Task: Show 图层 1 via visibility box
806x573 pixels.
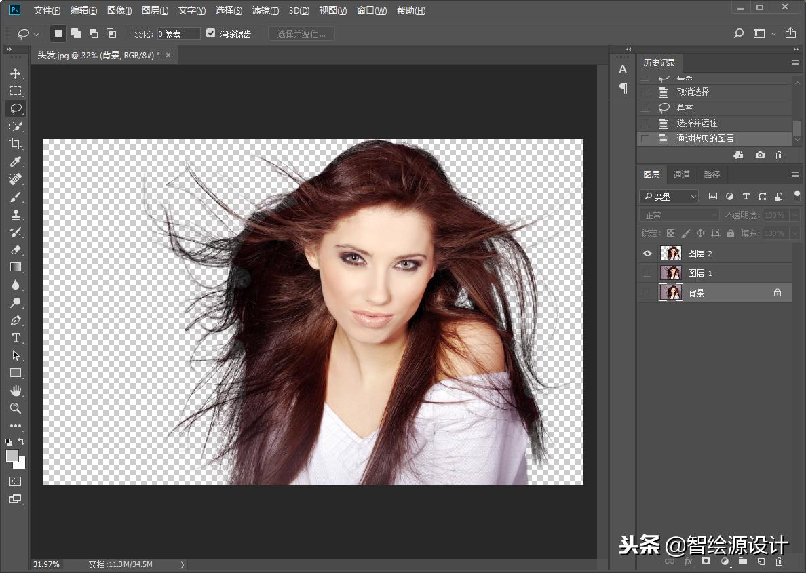Action: (647, 273)
